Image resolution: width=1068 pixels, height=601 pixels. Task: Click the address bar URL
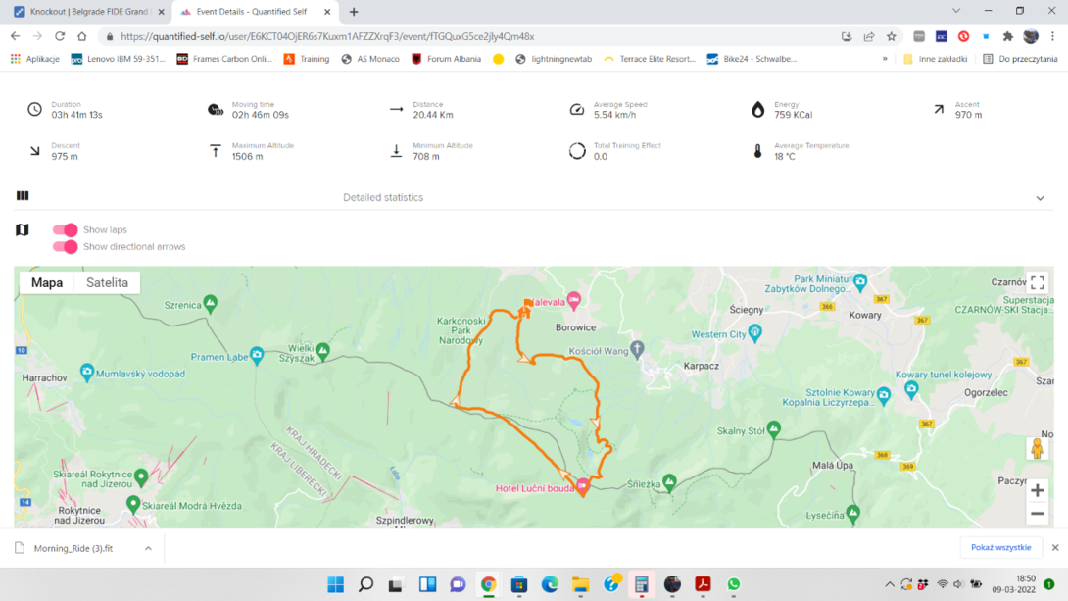(x=327, y=37)
